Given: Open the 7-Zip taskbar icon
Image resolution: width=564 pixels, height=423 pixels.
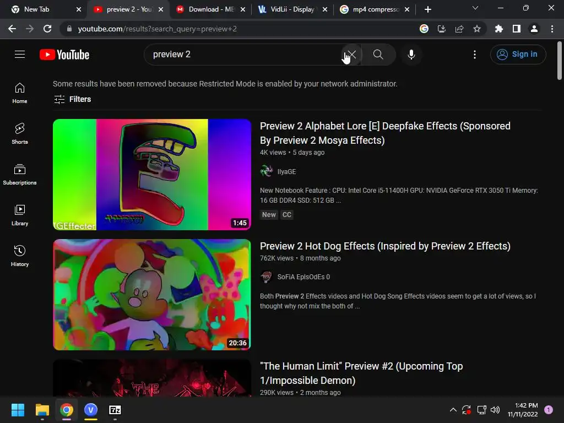Looking at the screenshot, I should pyautogui.click(x=115, y=410).
